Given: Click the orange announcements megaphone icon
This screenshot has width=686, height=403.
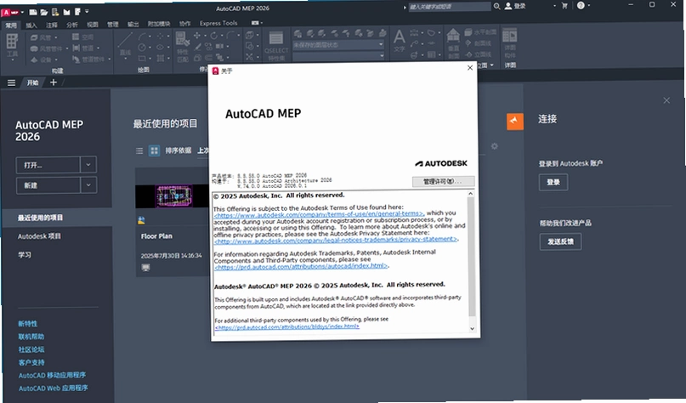Looking at the screenshot, I should (x=515, y=122).
